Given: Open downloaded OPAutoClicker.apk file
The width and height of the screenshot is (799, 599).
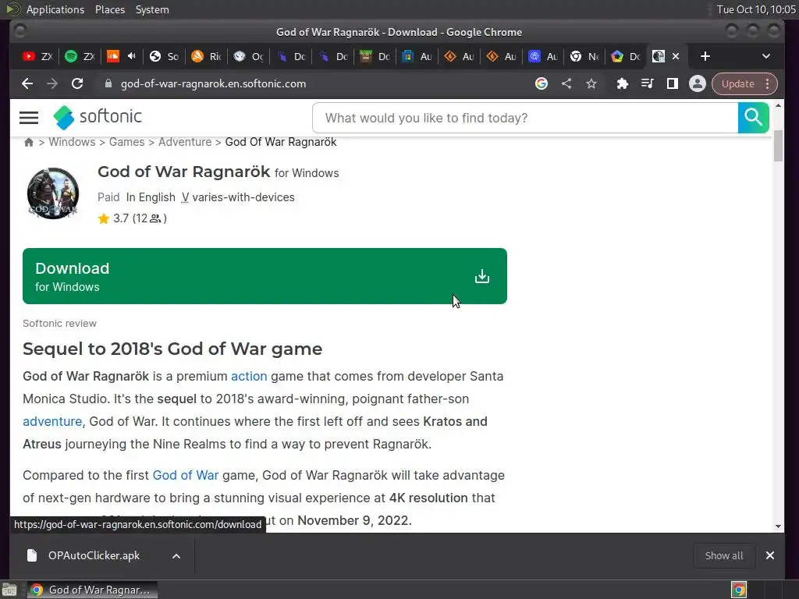Looking at the screenshot, I should [x=94, y=555].
